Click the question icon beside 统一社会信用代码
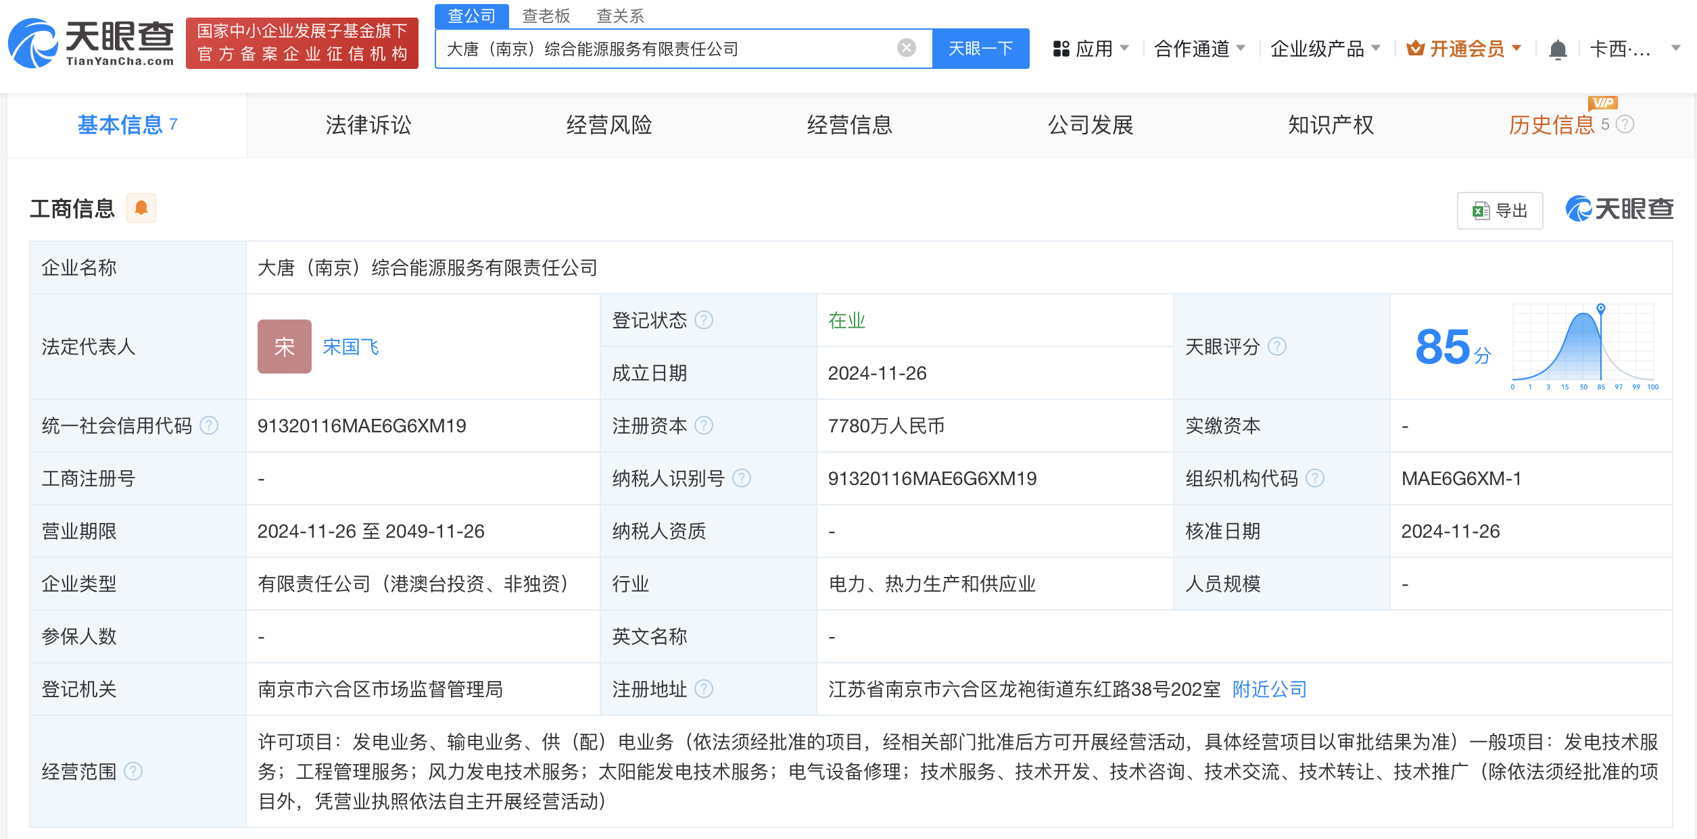This screenshot has height=839, width=1697. coord(210,426)
